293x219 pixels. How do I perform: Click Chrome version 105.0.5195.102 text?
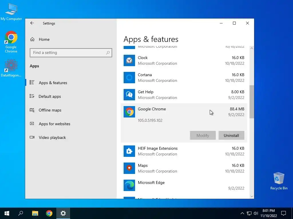[x=150, y=121]
